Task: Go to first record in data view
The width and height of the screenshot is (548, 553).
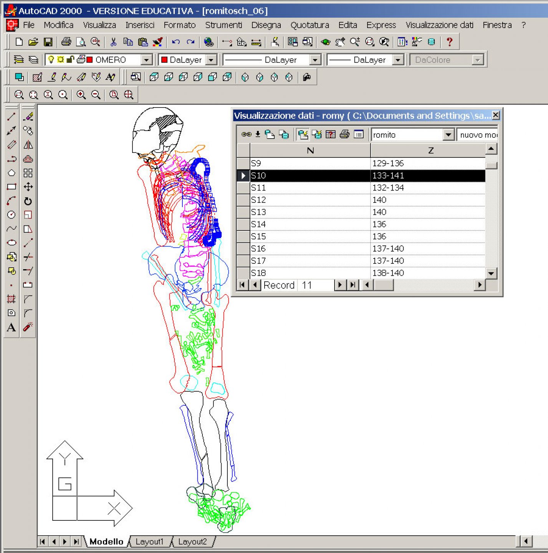Action: [x=242, y=285]
